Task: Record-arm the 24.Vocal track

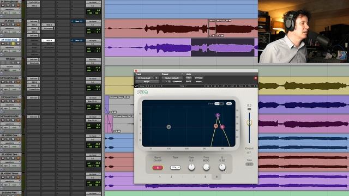Action: [3, 24]
